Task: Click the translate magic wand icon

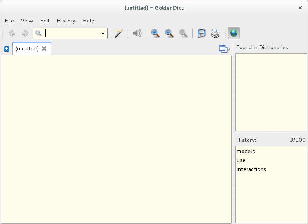Action: pos(119,33)
